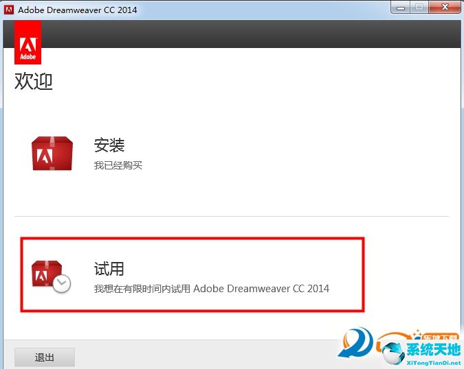464x369 pixels.
Task: Click the clock badge on trial icon
Action: (x=62, y=284)
